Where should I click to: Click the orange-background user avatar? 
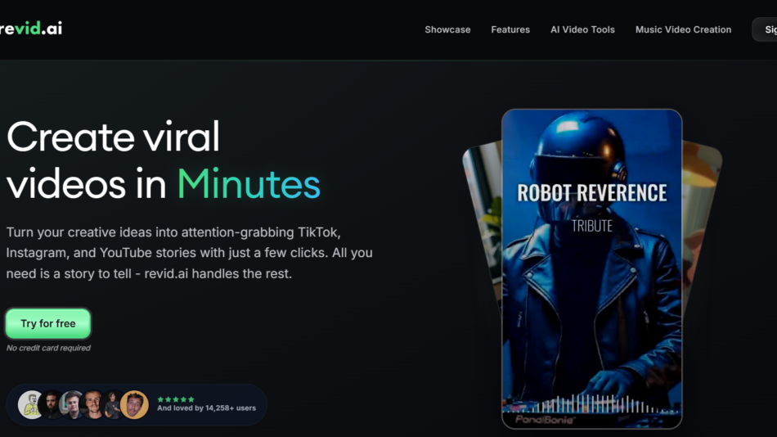(x=134, y=405)
